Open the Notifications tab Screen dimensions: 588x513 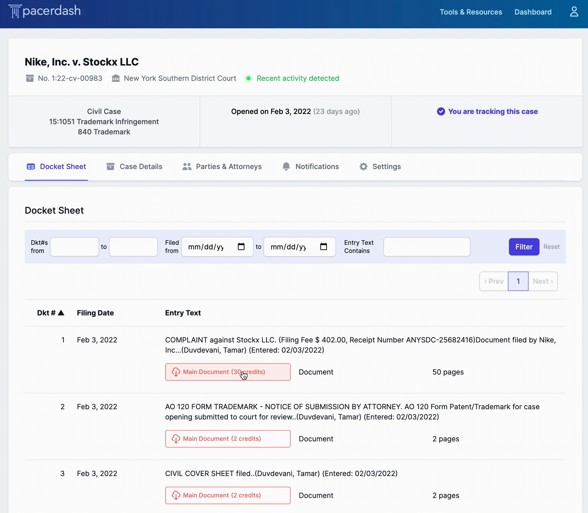tap(311, 166)
